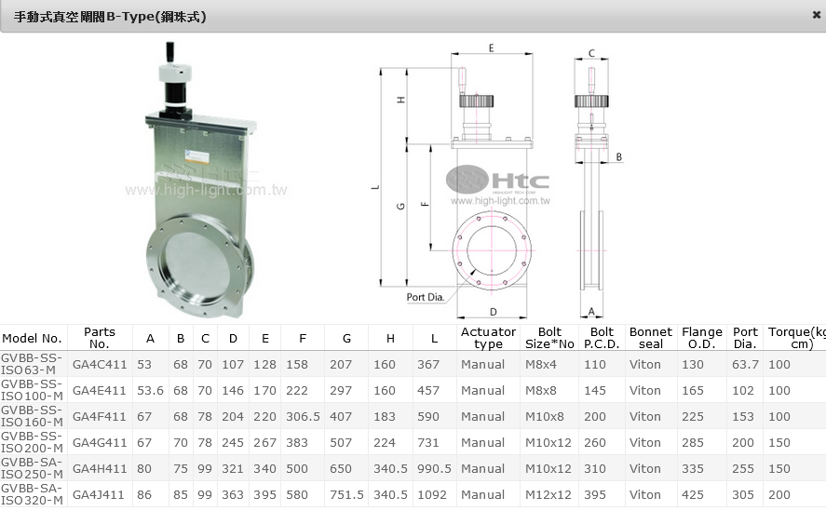The image size is (826, 511).
Task: Select the Model No. column header
Action: tap(32, 338)
